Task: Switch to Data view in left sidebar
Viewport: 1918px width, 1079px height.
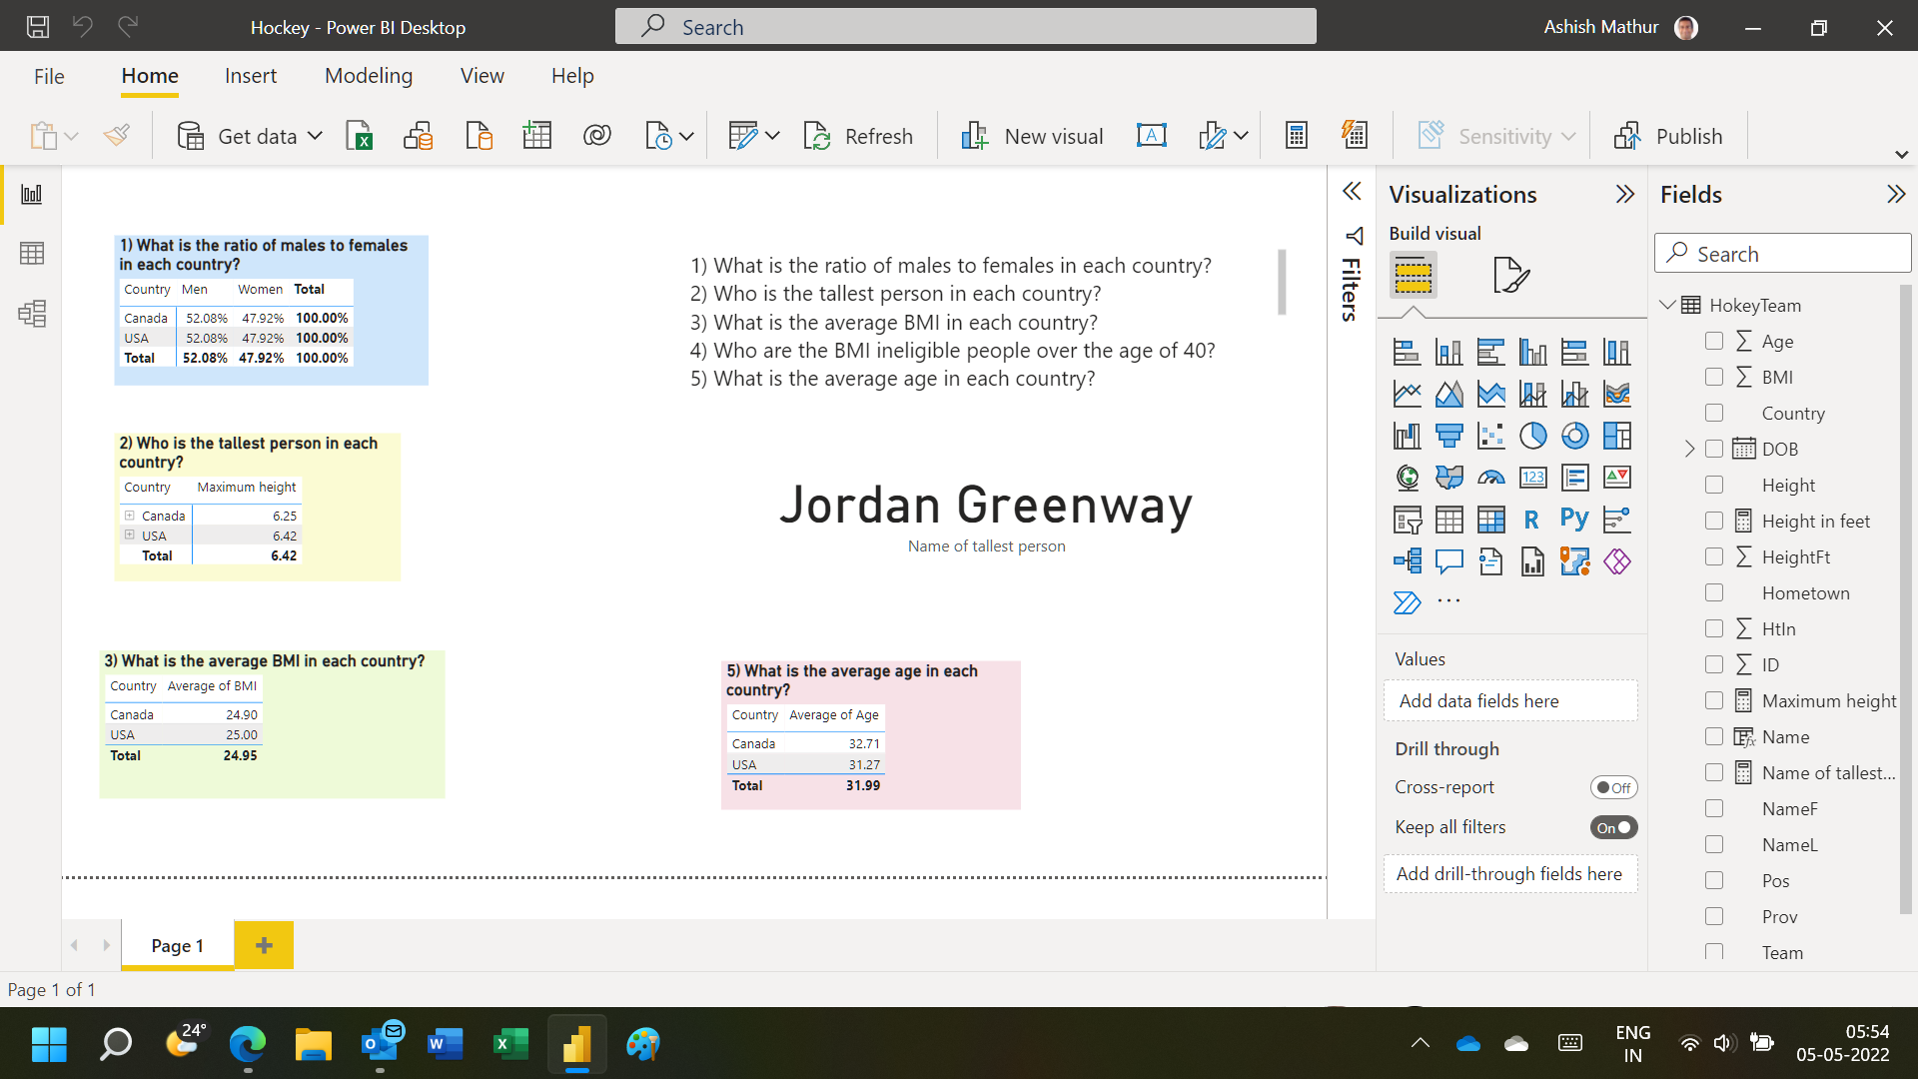Action: coord(32,254)
